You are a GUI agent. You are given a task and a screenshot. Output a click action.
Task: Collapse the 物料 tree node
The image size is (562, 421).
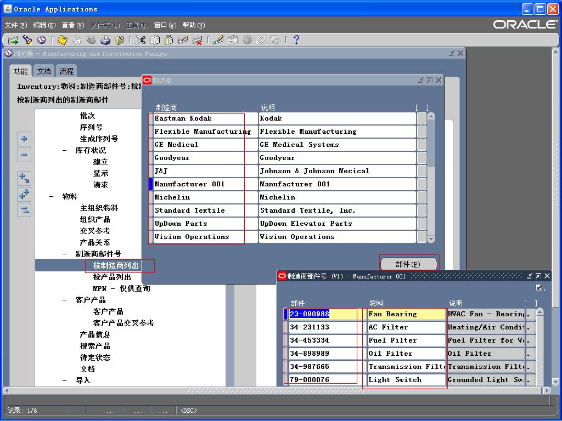click(51, 196)
